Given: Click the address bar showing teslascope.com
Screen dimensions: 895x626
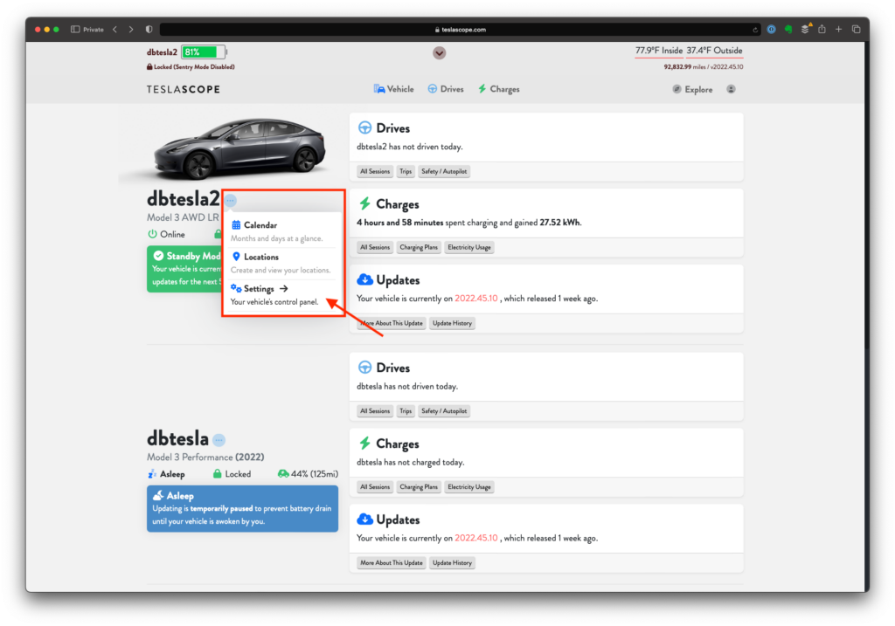Looking at the screenshot, I should [x=461, y=29].
